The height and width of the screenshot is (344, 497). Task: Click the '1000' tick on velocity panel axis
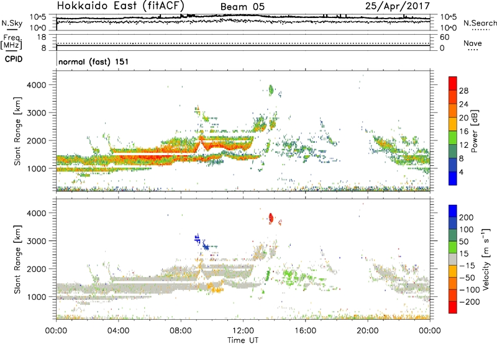point(37,297)
